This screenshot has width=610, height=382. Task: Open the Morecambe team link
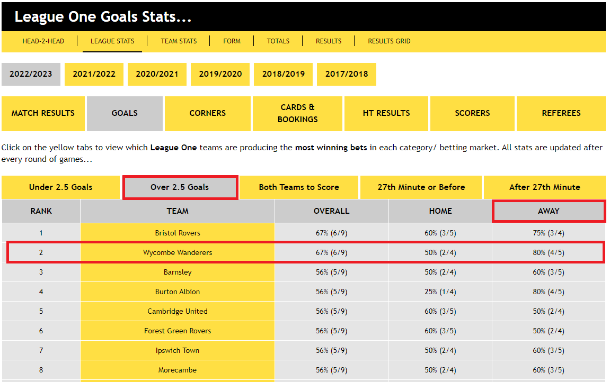click(x=178, y=370)
